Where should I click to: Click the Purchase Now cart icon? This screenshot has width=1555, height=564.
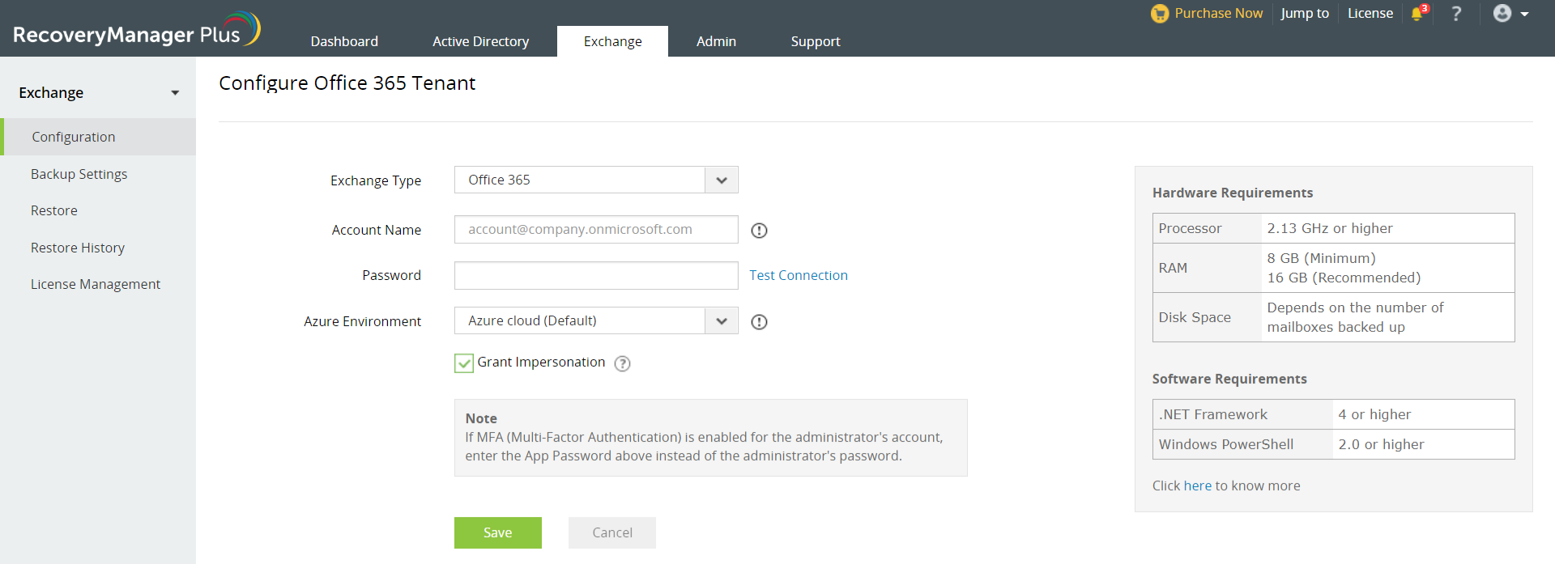pyautogui.click(x=1160, y=14)
